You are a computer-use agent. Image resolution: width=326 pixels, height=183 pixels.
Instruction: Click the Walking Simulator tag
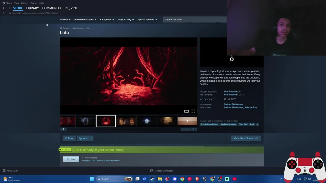(228, 124)
